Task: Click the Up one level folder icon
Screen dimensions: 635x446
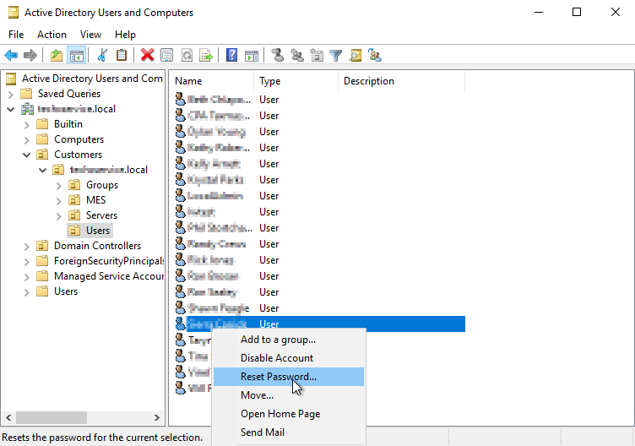Action: tap(57, 55)
